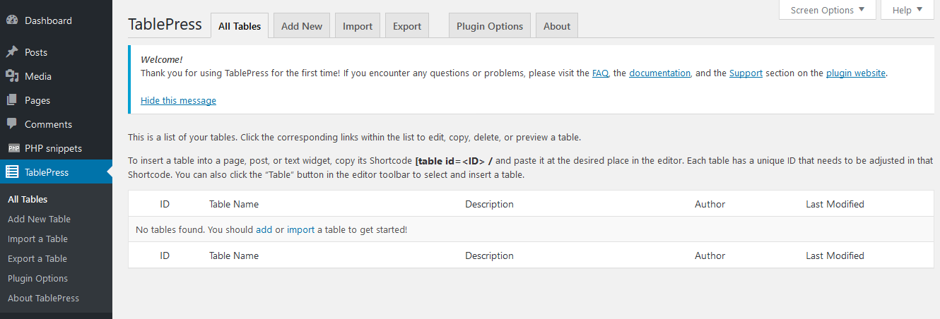Screen dimensions: 940x319
Task: Click the 'Welcome!' notice heading
Action: pyautogui.click(x=161, y=59)
